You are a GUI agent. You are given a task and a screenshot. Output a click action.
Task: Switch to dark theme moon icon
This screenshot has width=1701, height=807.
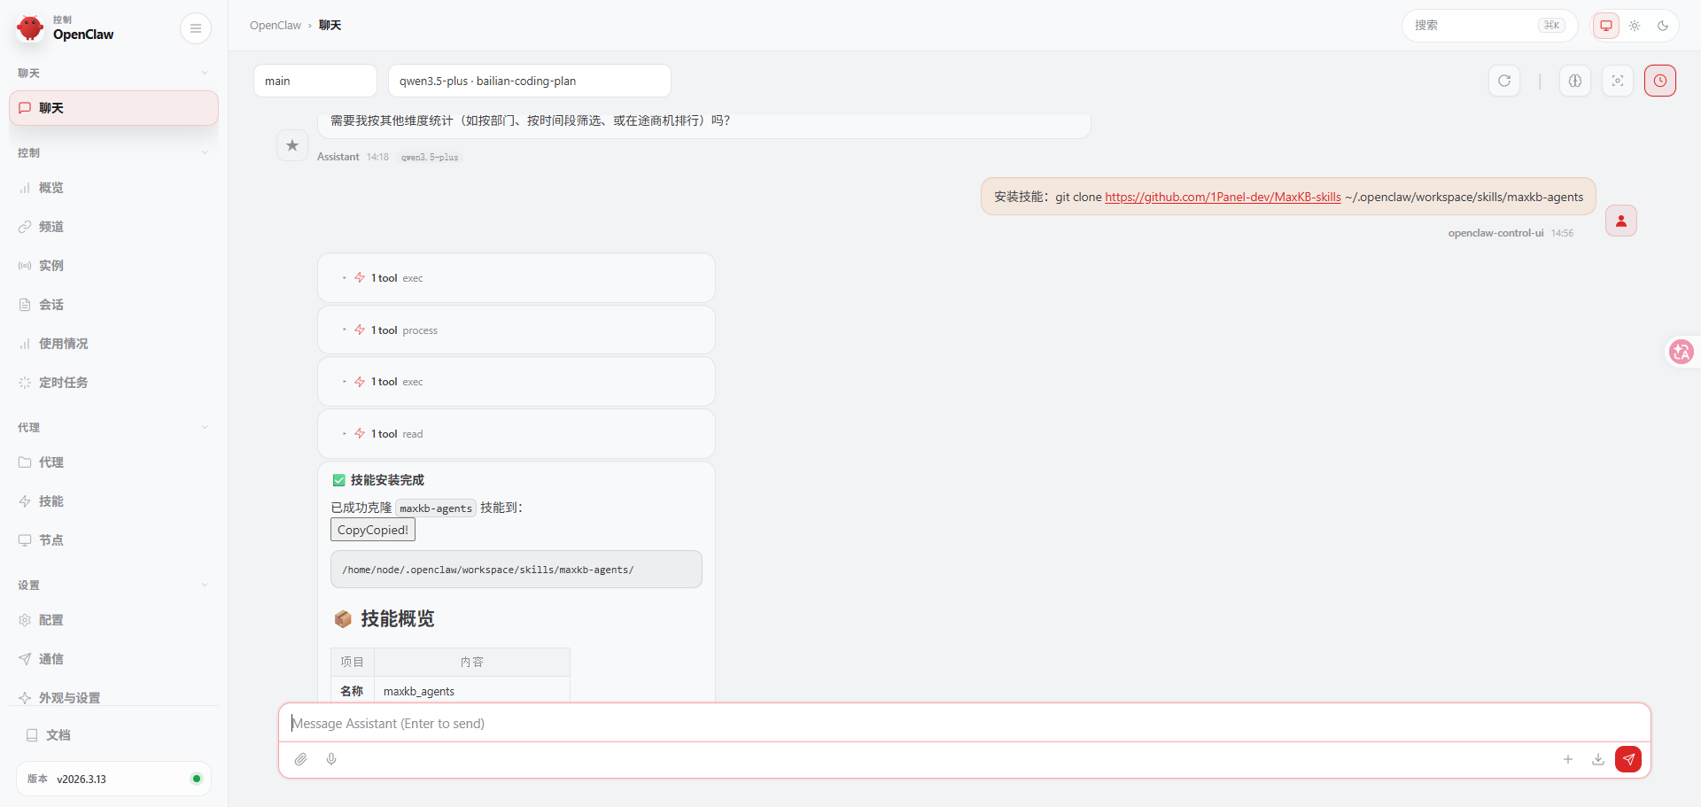click(1663, 26)
